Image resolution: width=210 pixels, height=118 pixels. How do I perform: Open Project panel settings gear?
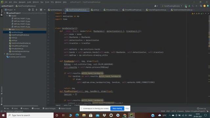41,10
